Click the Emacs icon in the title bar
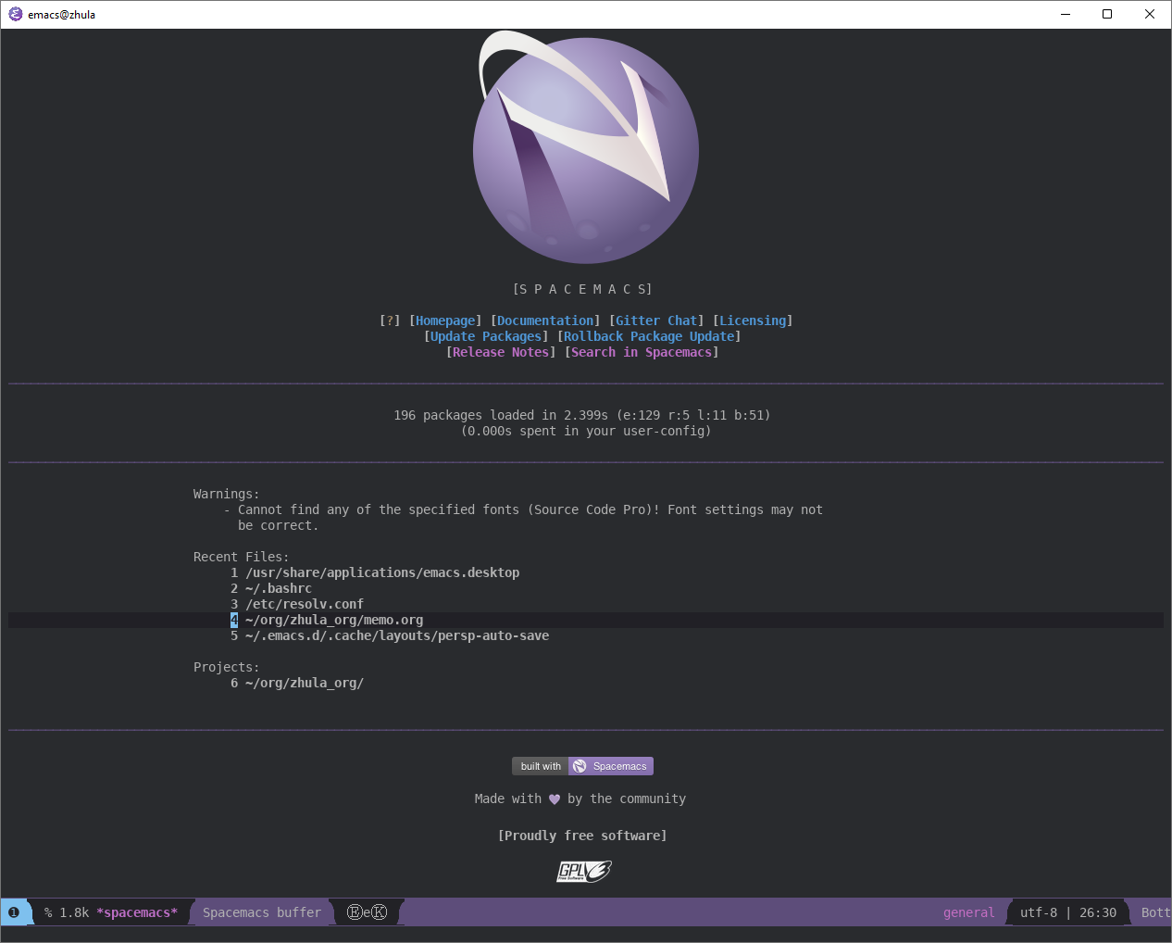 coord(14,14)
